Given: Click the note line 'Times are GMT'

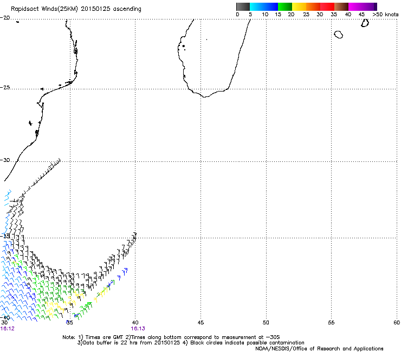Looking at the screenshot, I should click(x=105, y=337).
